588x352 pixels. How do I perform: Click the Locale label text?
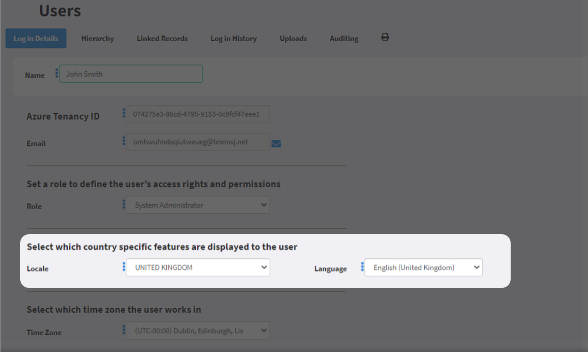[x=38, y=269]
